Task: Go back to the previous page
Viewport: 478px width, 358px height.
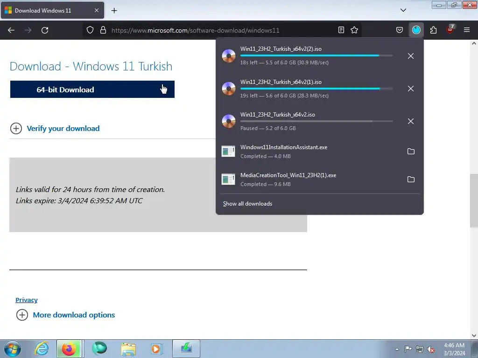Action: 11,30
